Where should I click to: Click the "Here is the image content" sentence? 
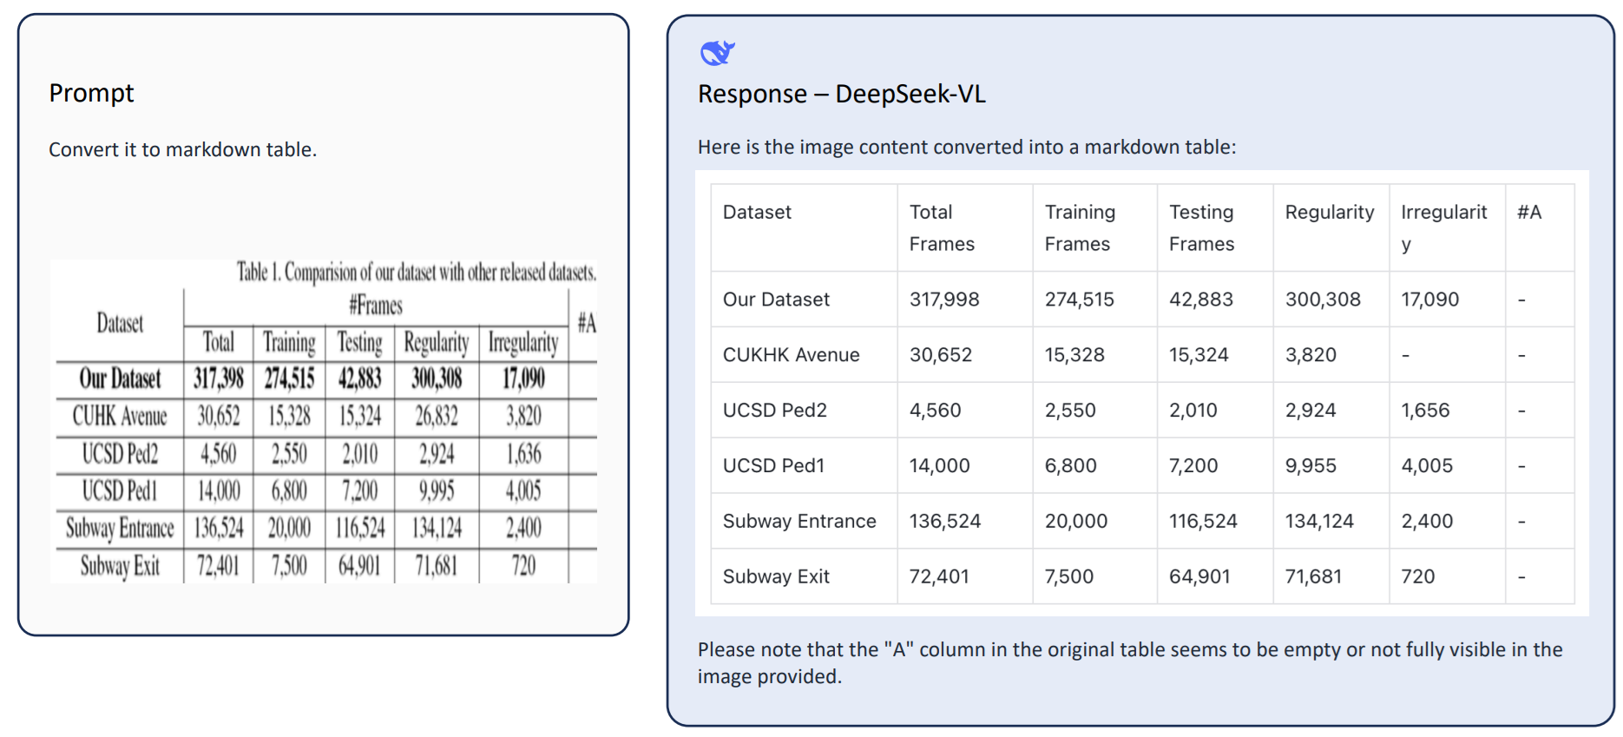point(966,147)
